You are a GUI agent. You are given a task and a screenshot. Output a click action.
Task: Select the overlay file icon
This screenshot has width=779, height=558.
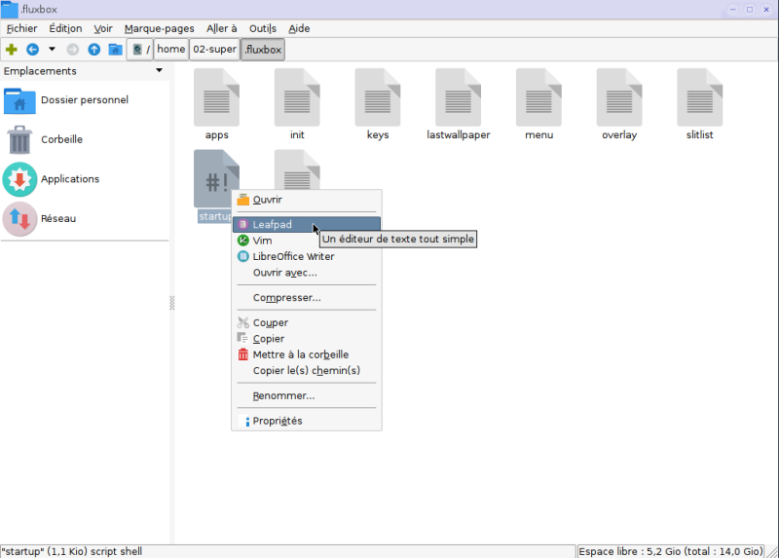click(x=619, y=98)
